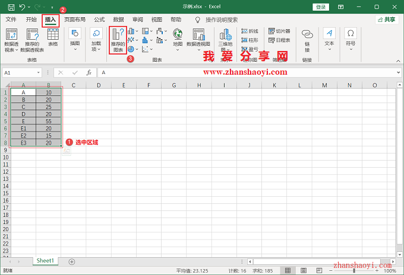
Task: Open the 3D Map (三维地图) button
Action: [225, 40]
